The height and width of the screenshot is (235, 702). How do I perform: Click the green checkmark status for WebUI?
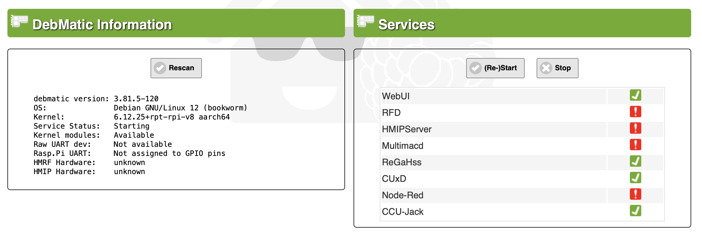tap(635, 95)
